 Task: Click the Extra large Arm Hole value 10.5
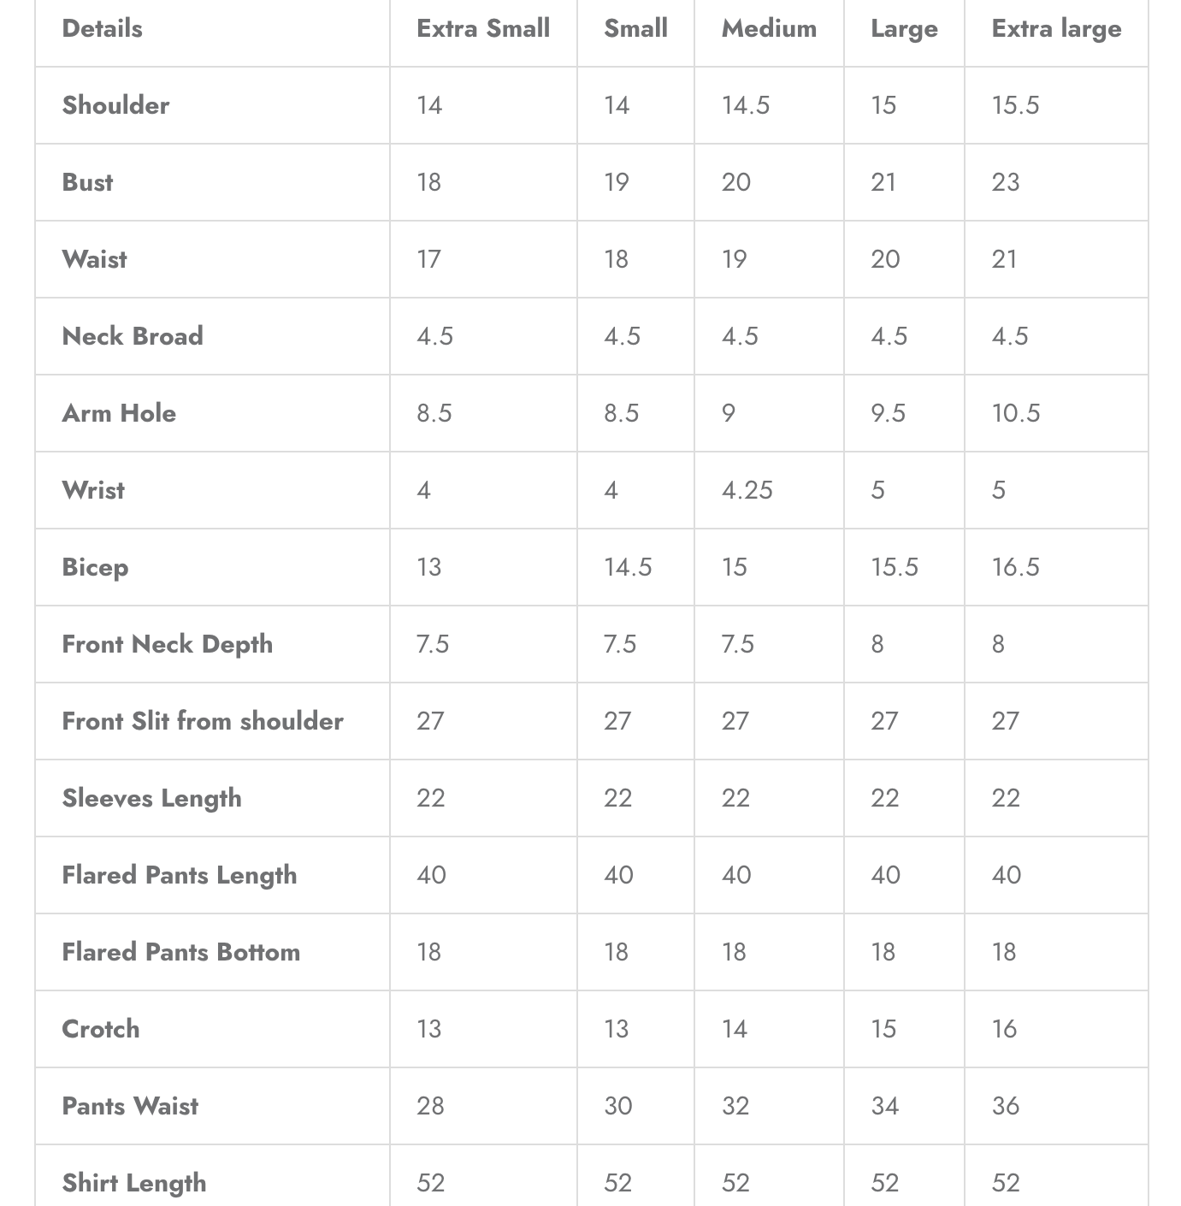coord(1016,413)
